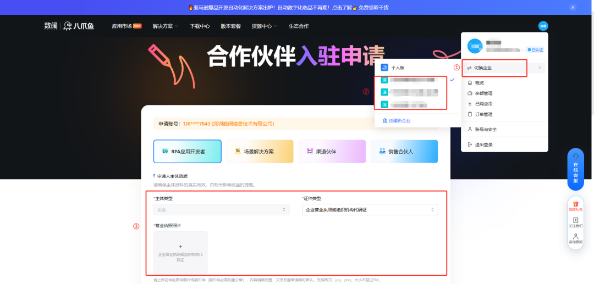This screenshot has width=594, height=284.
Task: Open the 证件类型 dropdown
Action: 370,209
